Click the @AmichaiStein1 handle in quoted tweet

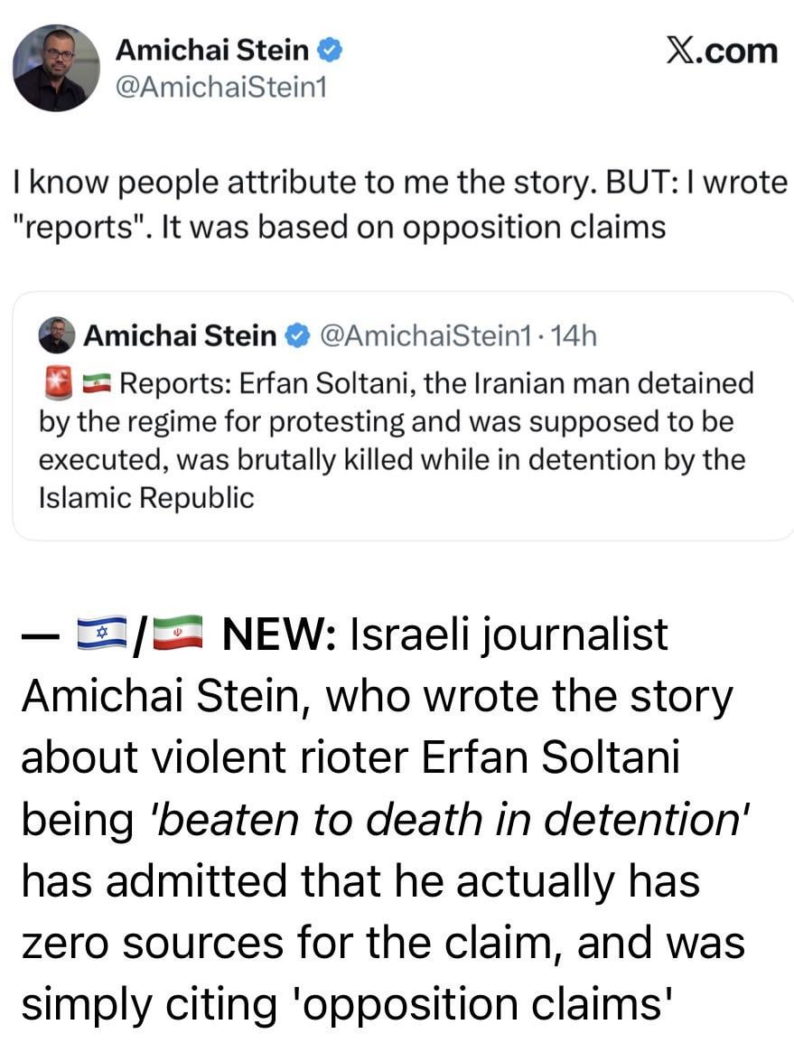click(x=424, y=336)
